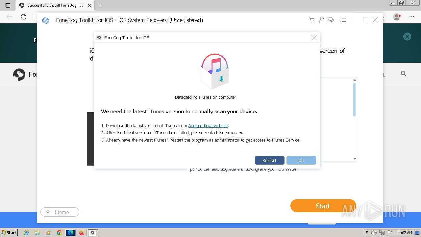Viewport: 421px width, 237px height.
Task: Click FoneDog app logo in title bar
Action: coord(46,20)
